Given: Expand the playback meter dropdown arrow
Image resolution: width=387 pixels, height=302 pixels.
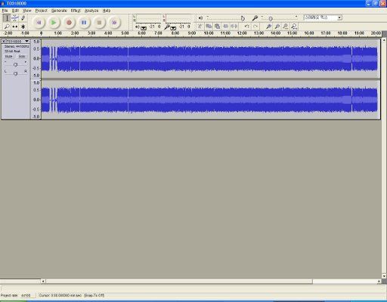Looking at the screenshot, I should tap(144, 28).
